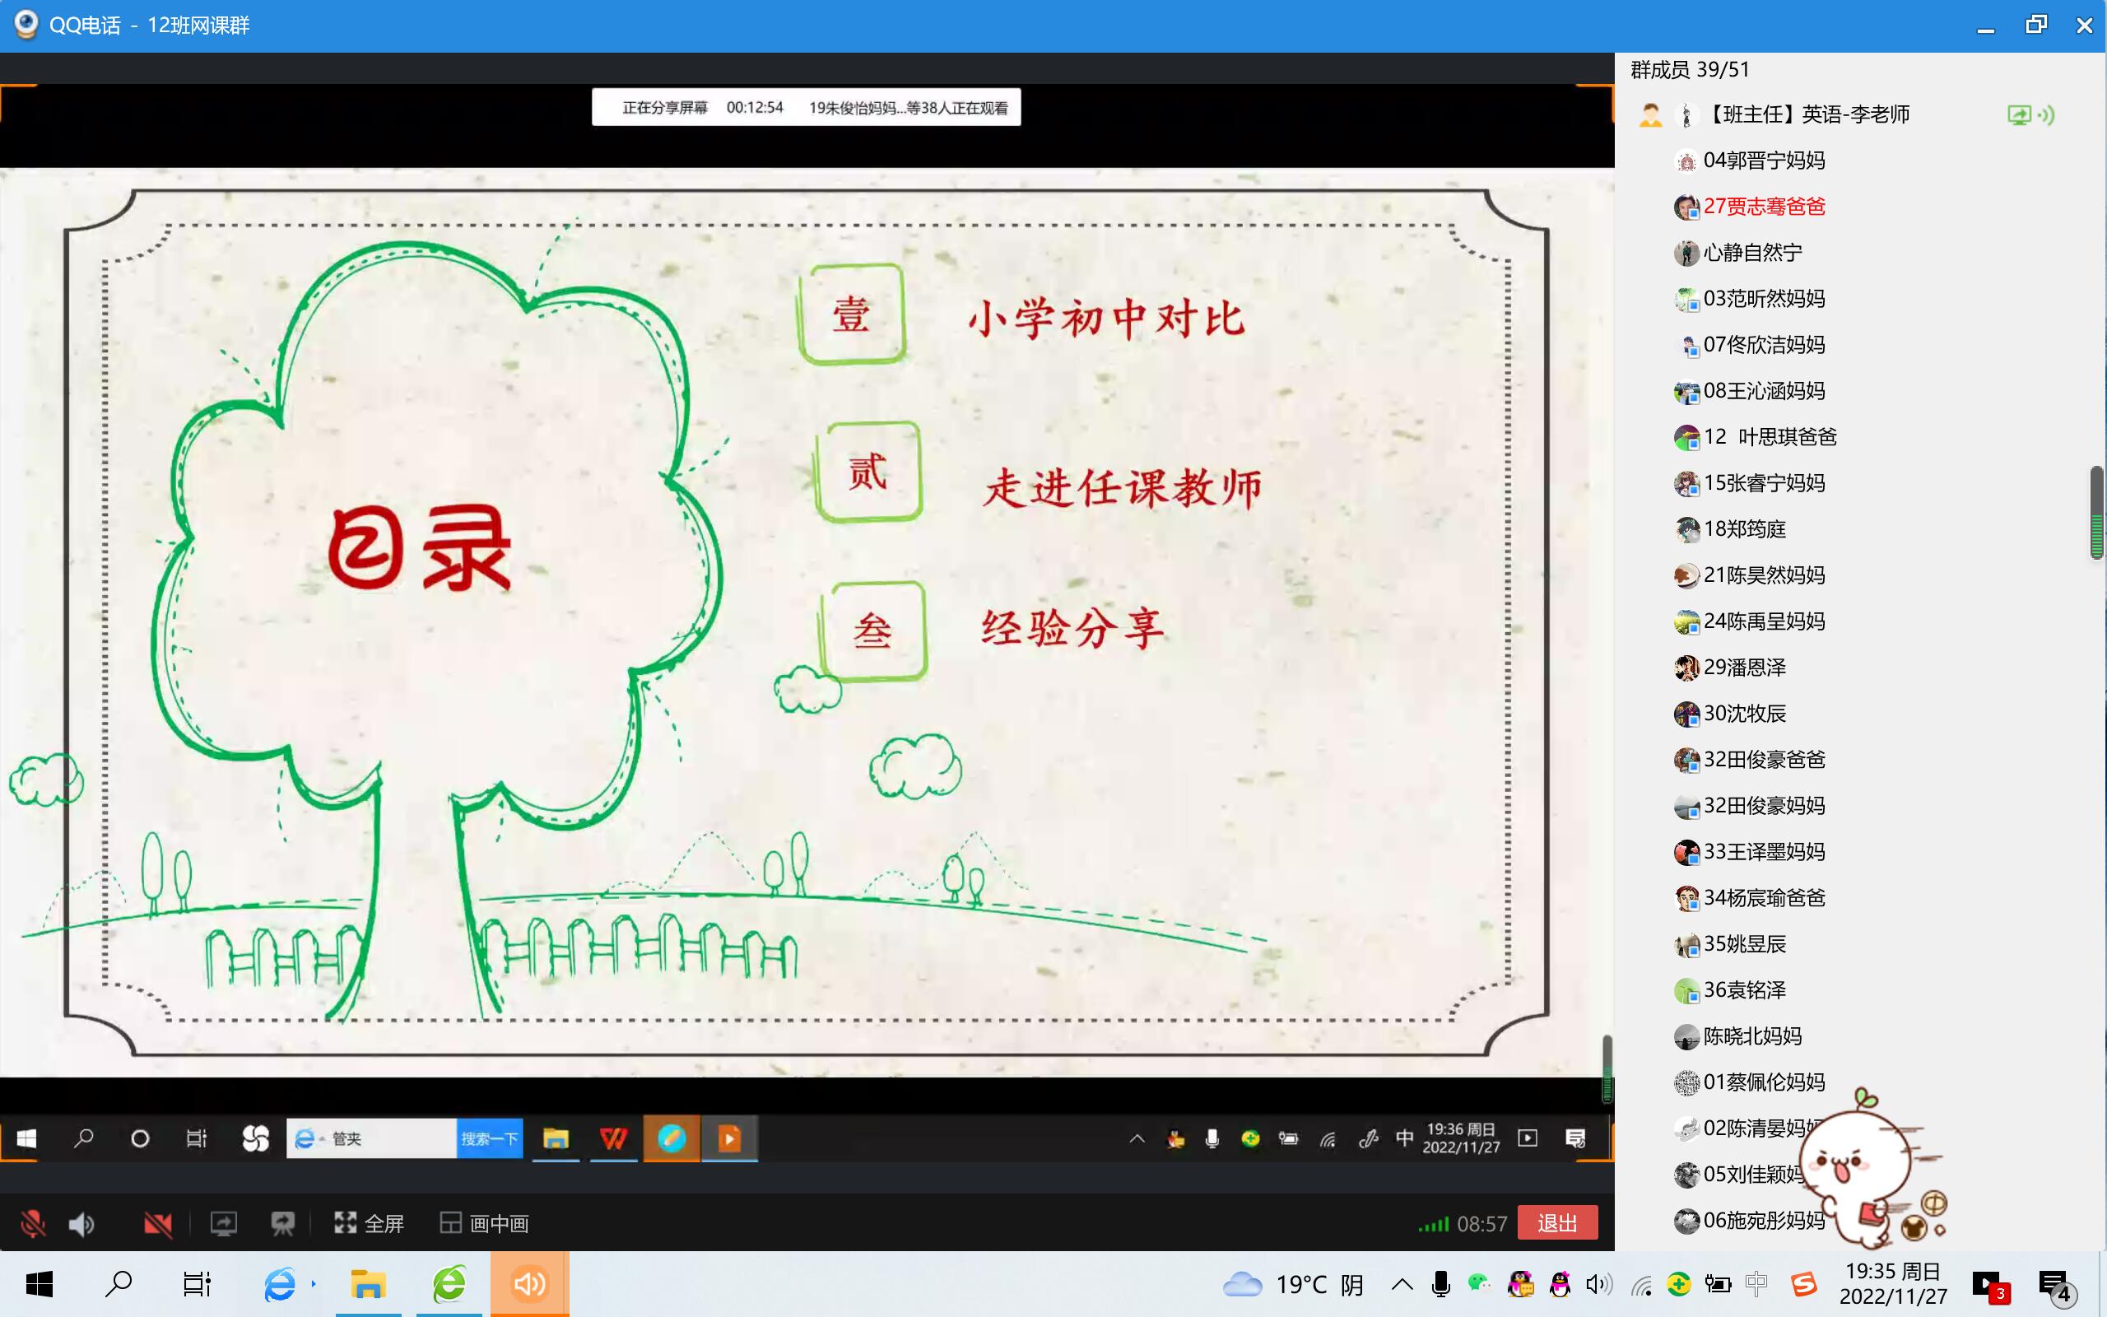Image resolution: width=2107 pixels, height=1317 pixels.
Task: Click the share screen icon
Action: pos(224,1224)
